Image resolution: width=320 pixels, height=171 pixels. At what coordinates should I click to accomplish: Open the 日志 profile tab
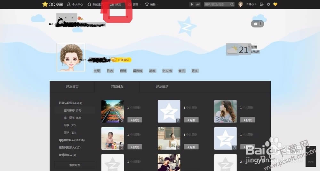point(110,71)
